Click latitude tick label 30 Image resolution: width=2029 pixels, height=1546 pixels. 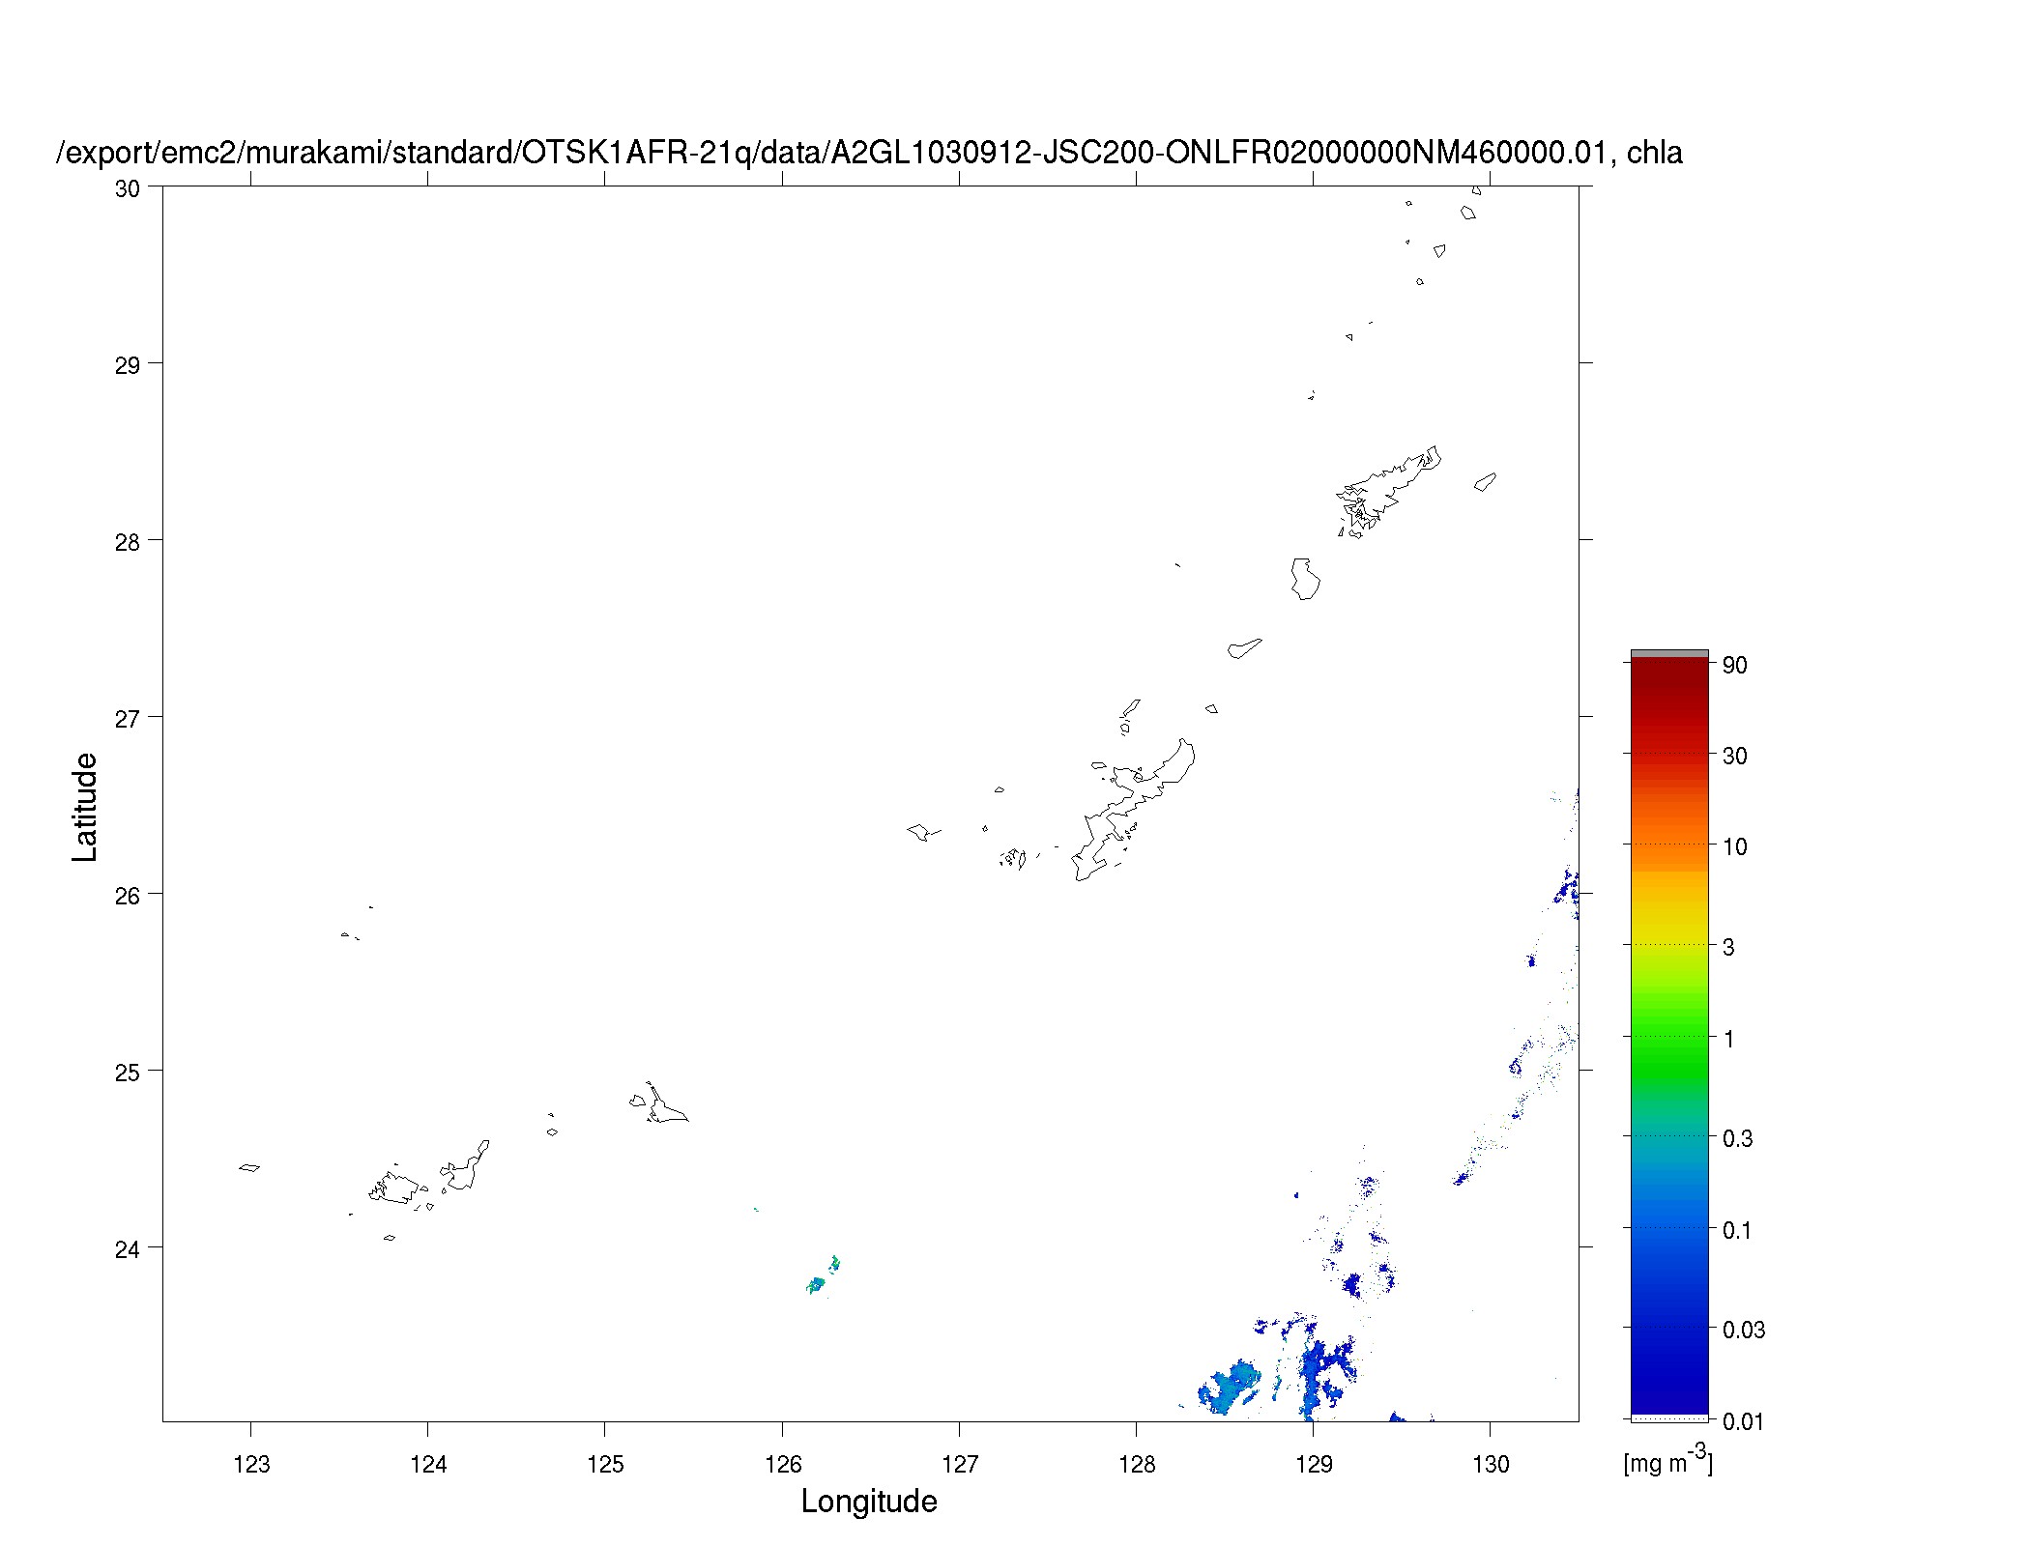127,188
